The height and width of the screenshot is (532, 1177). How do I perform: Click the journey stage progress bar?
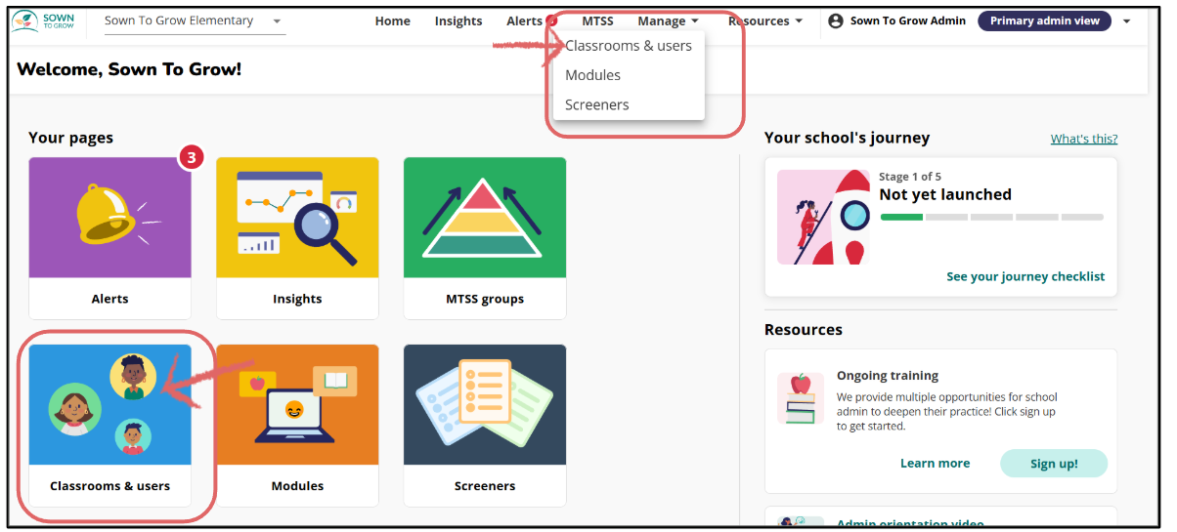(992, 217)
